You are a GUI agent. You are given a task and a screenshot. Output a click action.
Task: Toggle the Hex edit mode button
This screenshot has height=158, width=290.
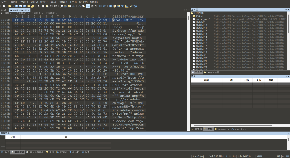pos(88,6)
